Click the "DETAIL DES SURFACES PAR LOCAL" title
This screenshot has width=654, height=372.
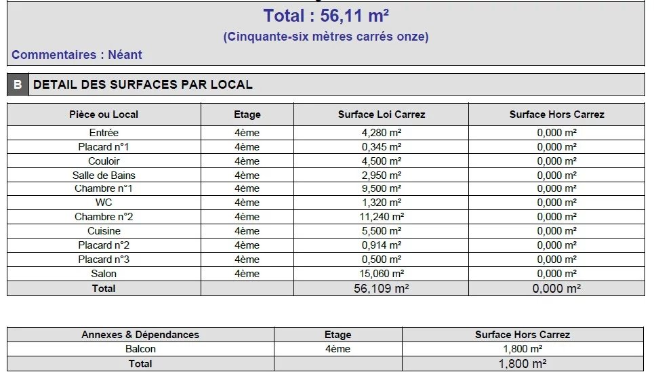(x=143, y=85)
